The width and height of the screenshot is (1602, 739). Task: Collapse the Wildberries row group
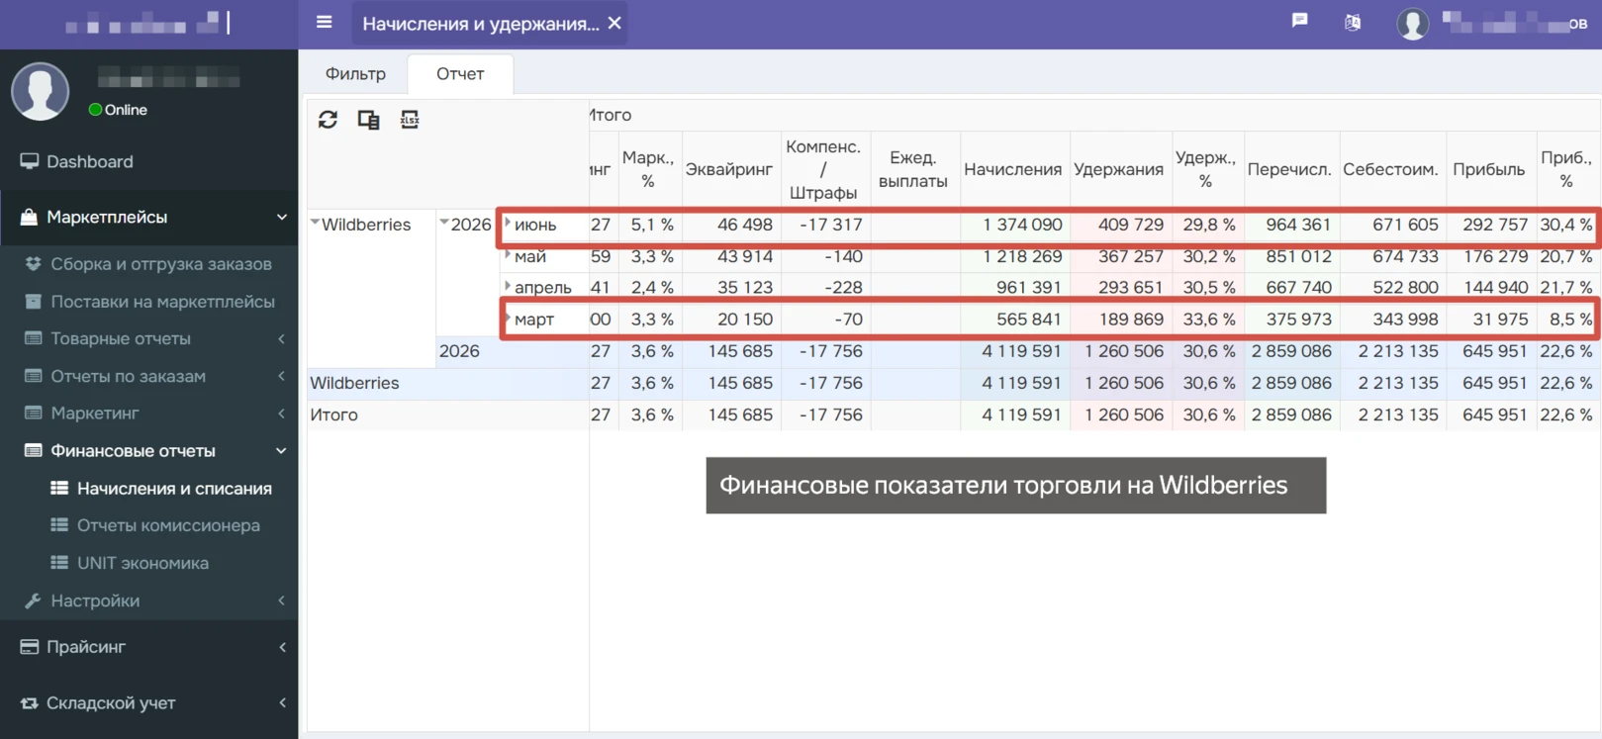coord(315,223)
